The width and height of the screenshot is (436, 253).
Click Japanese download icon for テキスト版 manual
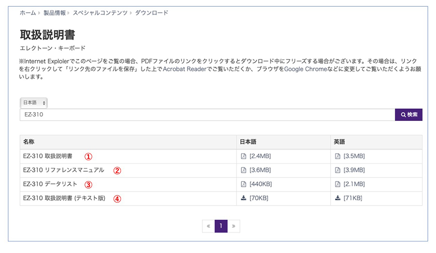click(x=244, y=198)
